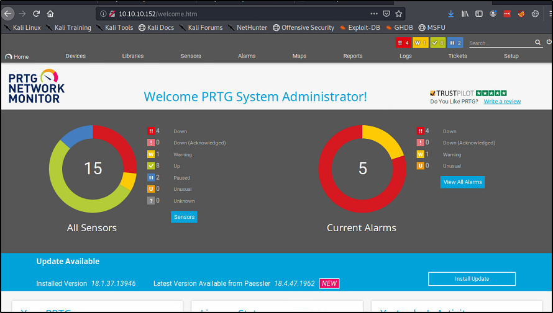Open the Kali Forums bookmark
This screenshot has height=313, width=553.
point(201,27)
